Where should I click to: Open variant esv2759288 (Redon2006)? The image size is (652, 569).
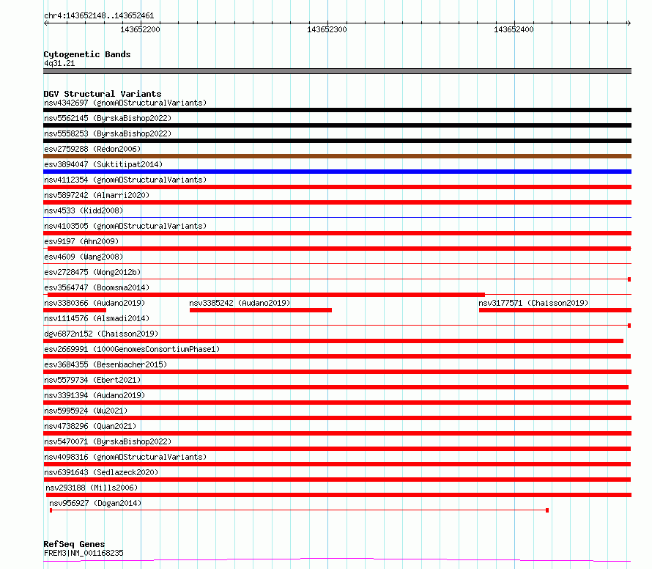[x=92, y=149]
